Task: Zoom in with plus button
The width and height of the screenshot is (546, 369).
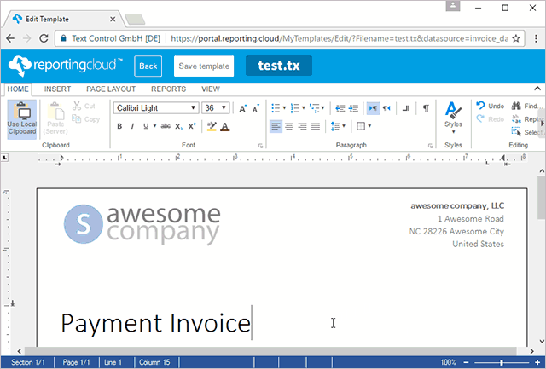Action: point(537,362)
